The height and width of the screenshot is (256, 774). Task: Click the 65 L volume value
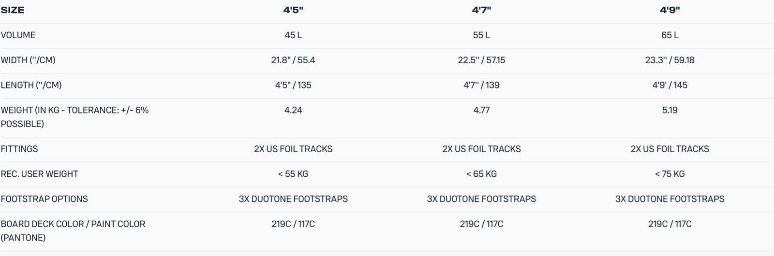[670, 35]
